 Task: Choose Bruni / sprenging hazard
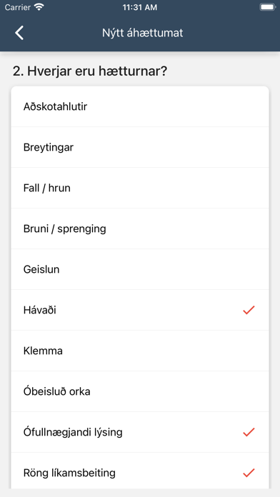click(x=140, y=229)
